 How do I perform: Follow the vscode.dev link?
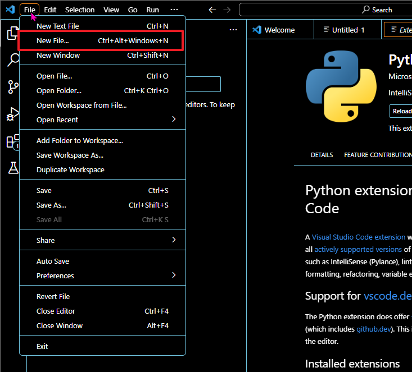pyautogui.click(x=388, y=296)
